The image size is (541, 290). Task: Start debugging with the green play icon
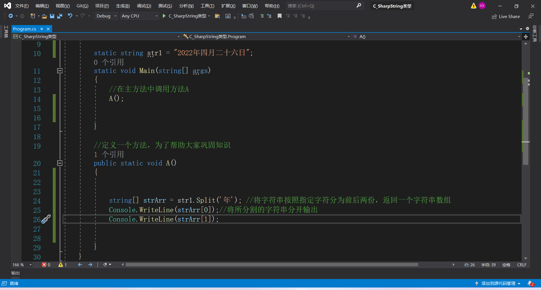tap(164, 16)
